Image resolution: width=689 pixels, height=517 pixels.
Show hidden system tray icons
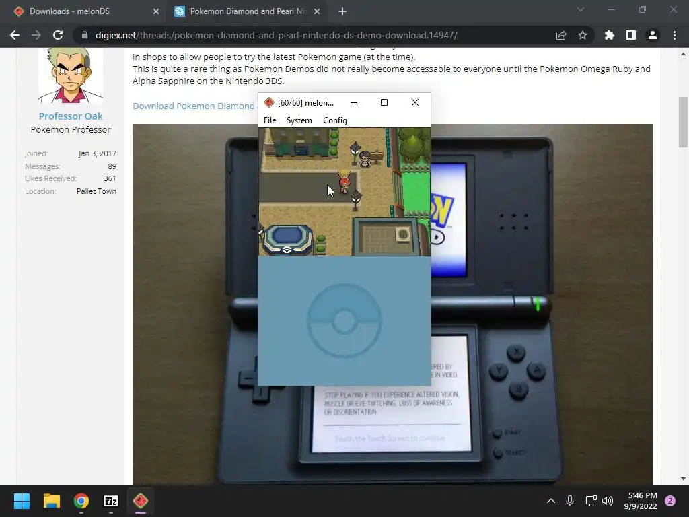(x=550, y=501)
